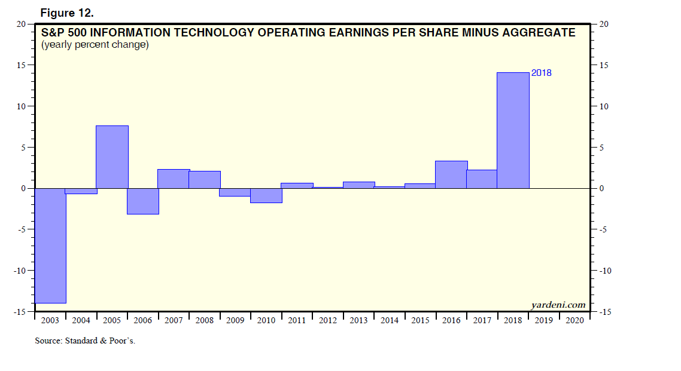Click the Figure 12. heading
The width and height of the screenshot is (681, 371).
67,13
